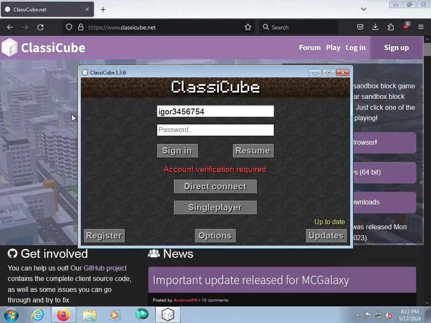Click the ClassiCube website title text
Image resolution: width=431 pixels, height=323 pixels.
pyautogui.click(x=53, y=48)
